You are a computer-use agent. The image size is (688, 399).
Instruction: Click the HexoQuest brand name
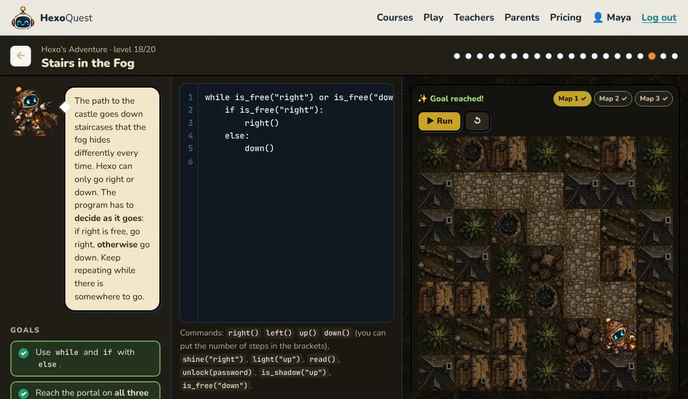click(x=67, y=18)
